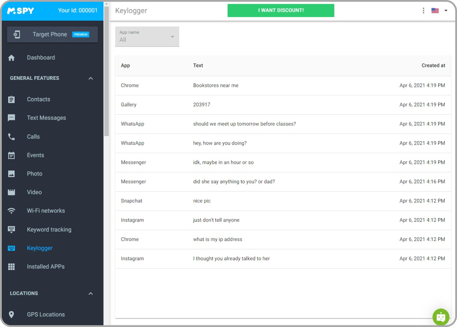The image size is (457, 327).
Task: Open the three-dot more options menu
Action: click(x=423, y=10)
